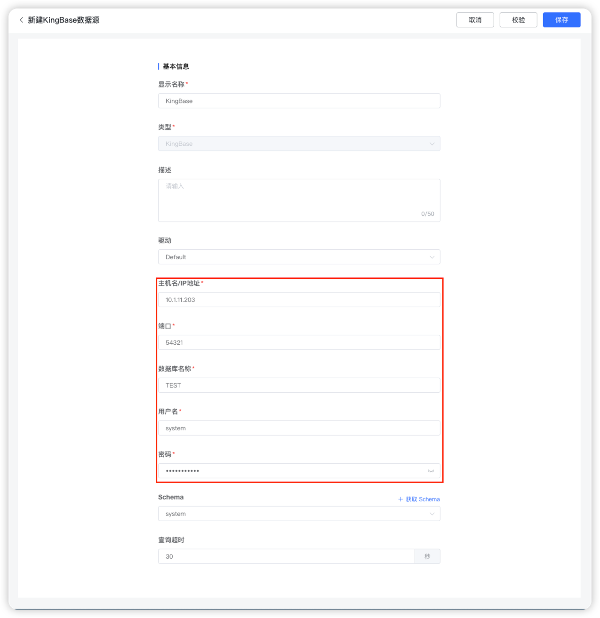This screenshot has height=618, width=600.
Task: Click into the 描述 text area
Action: click(299, 200)
